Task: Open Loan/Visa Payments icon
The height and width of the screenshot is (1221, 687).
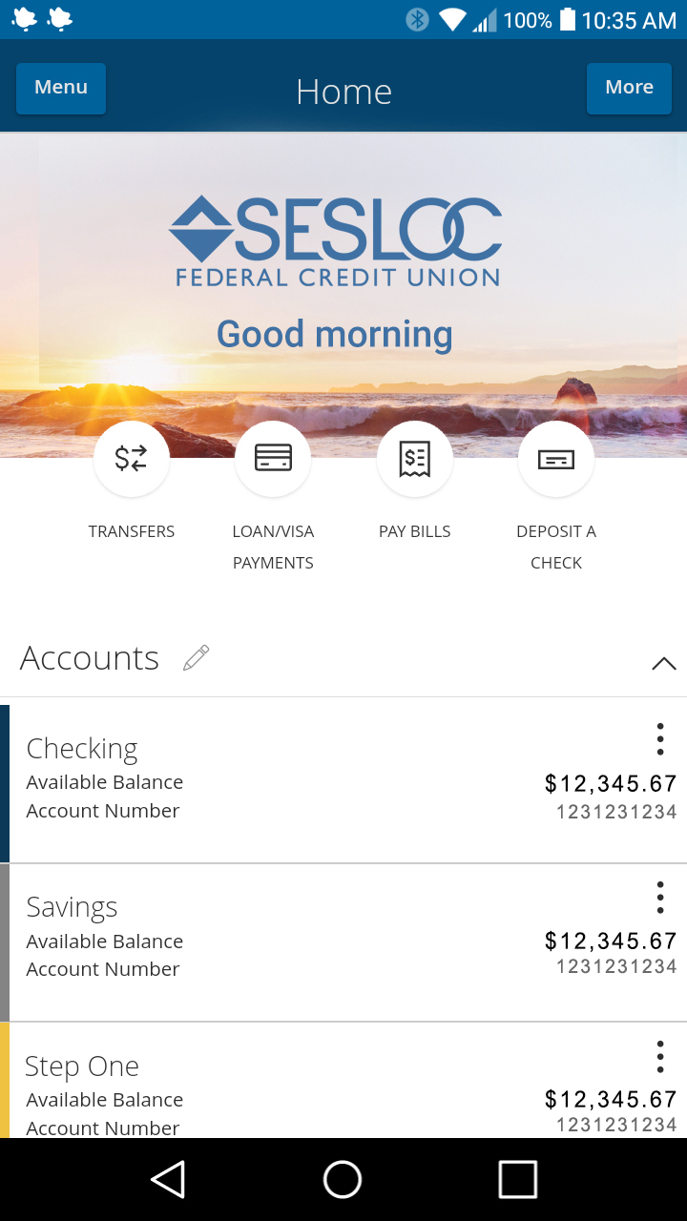Action: pos(273,460)
